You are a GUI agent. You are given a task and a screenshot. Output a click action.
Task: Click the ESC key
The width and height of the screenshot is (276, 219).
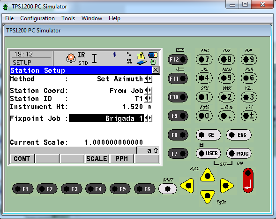(239, 135)
